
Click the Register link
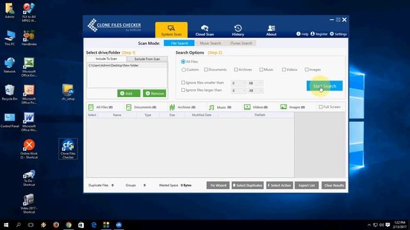tap(319, 34)
